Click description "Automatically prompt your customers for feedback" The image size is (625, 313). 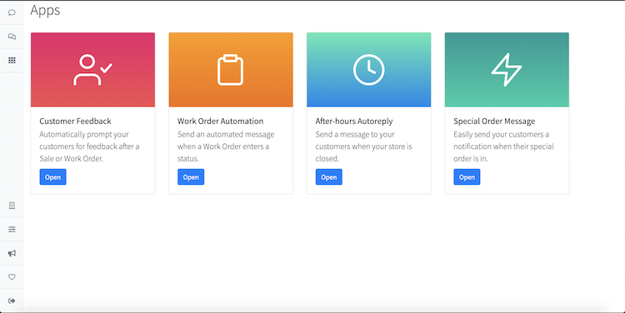[x=89, y=147]
